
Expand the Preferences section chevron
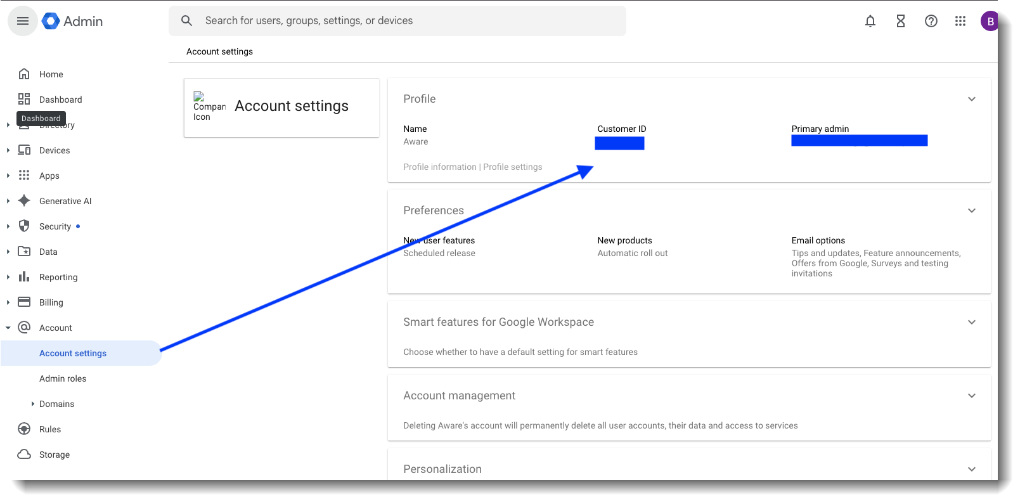[x=971, y=210]
